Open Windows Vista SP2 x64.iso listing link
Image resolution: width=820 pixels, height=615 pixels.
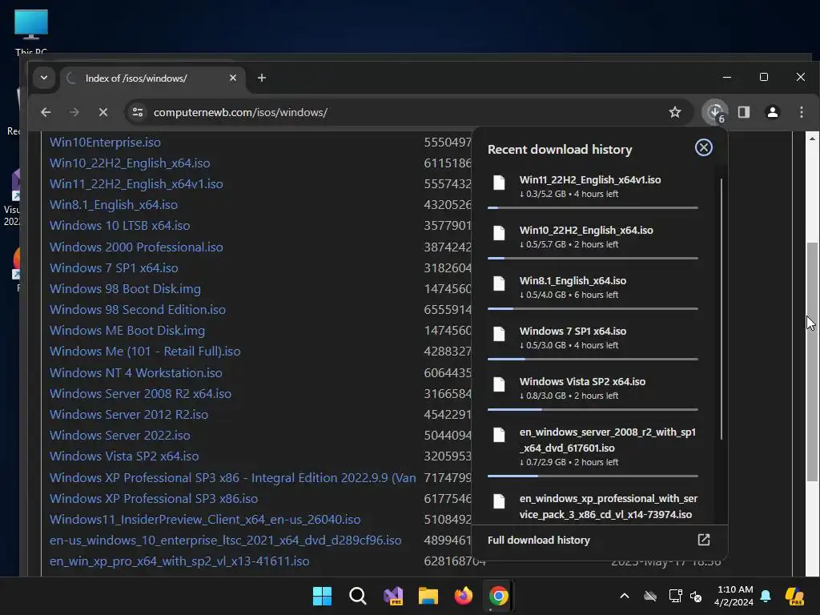pos(124,456)
